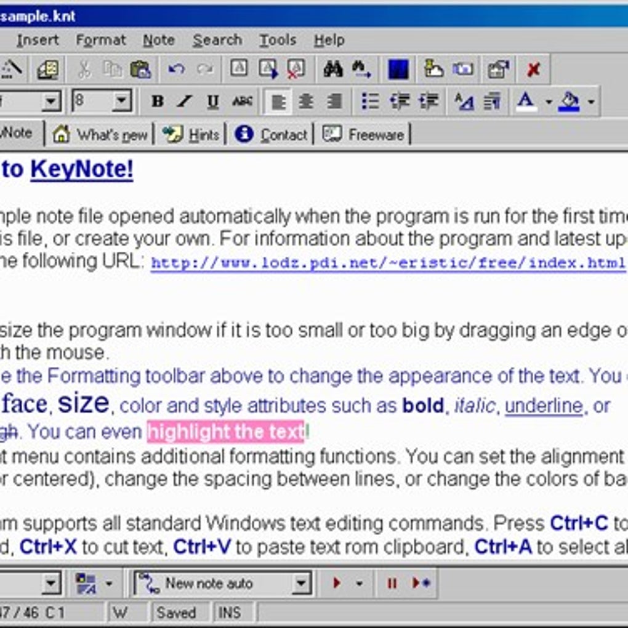The width and height of the screenshot is (628, 628).
Task: Open dropdown arrow next to style palette icon
Action: pyautogui.click(x=109, y=584)
